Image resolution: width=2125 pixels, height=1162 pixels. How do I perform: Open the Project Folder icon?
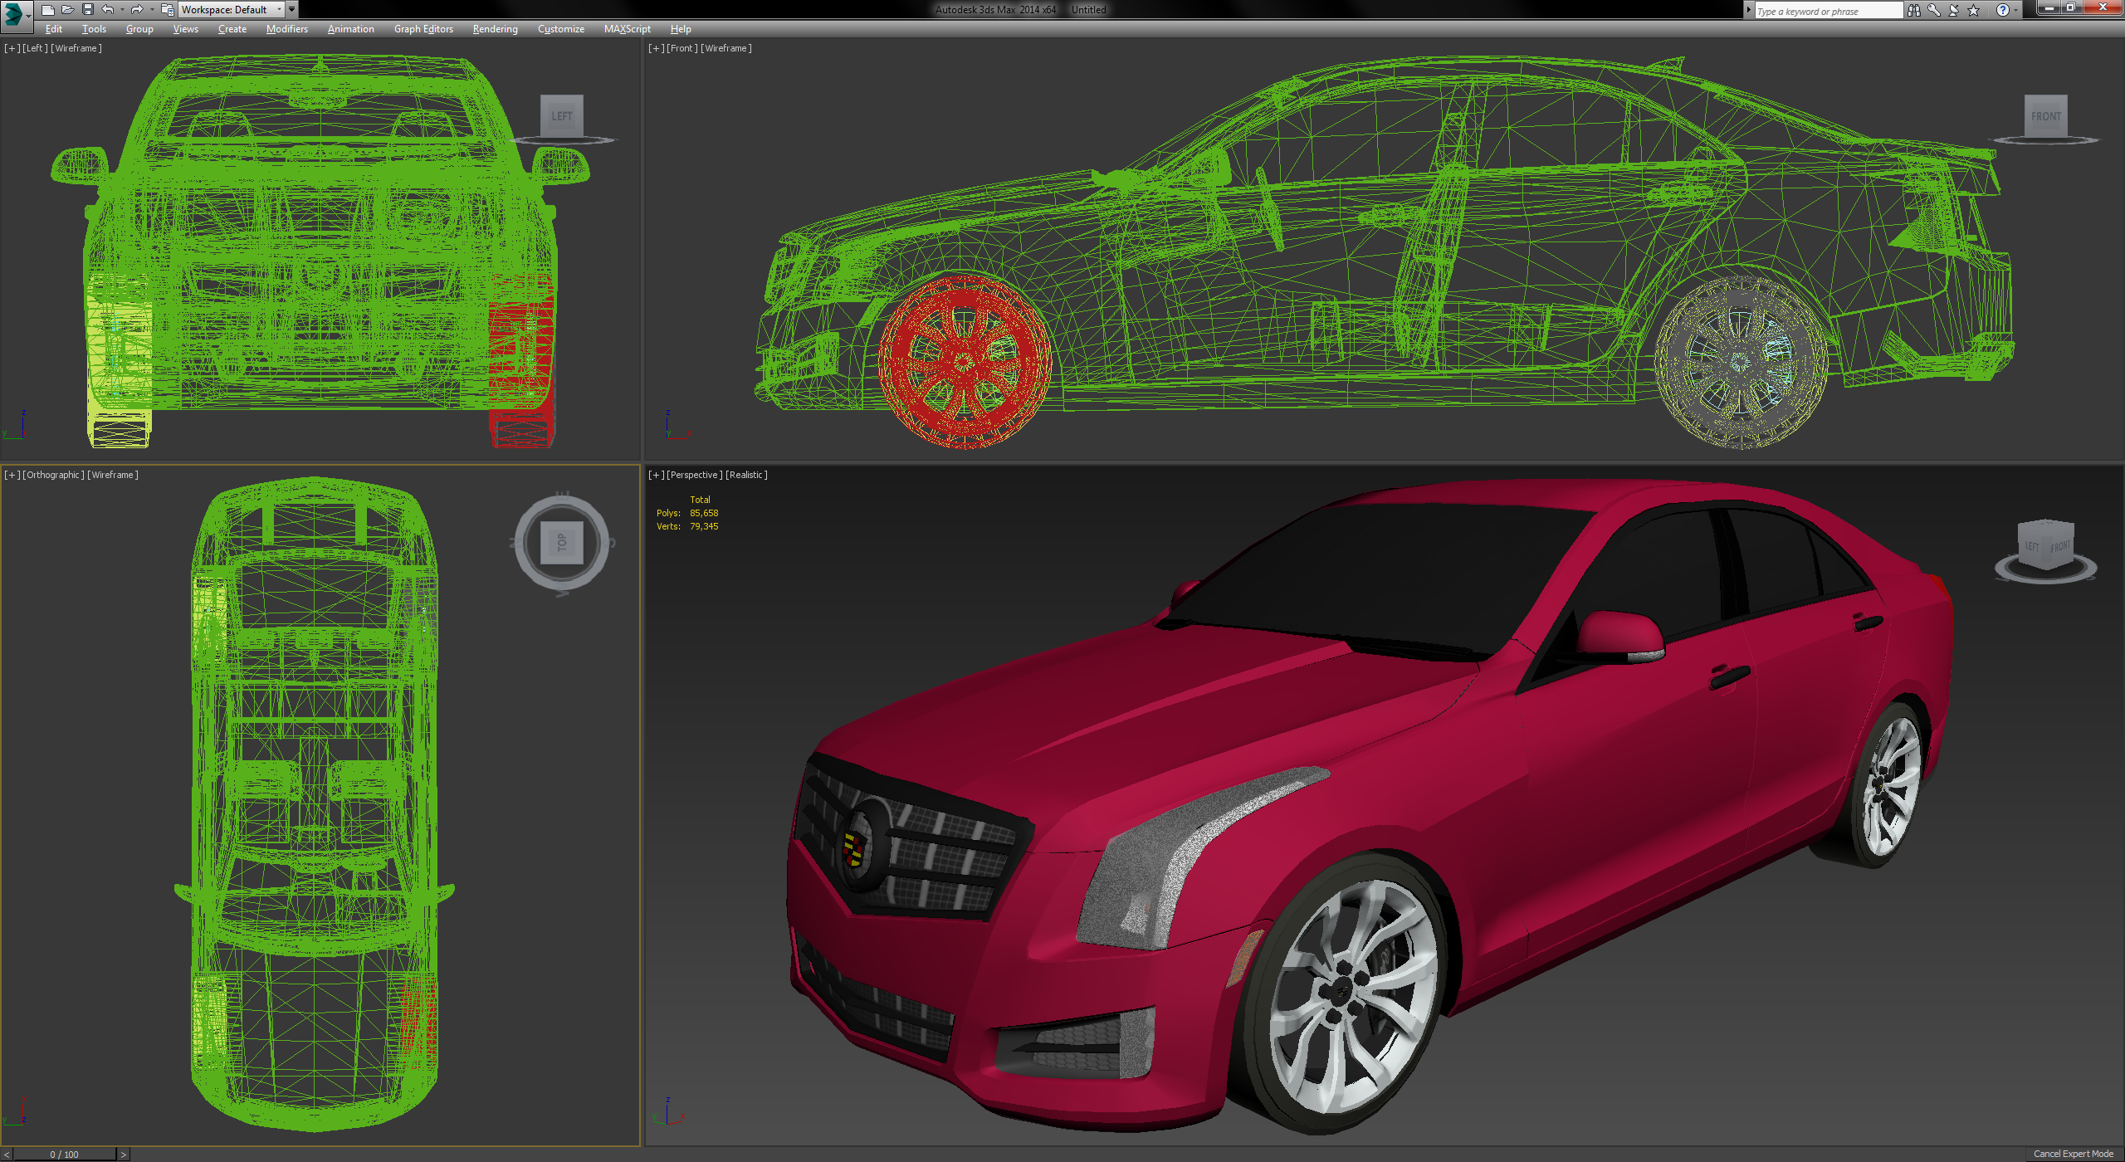tap(169, 10)
